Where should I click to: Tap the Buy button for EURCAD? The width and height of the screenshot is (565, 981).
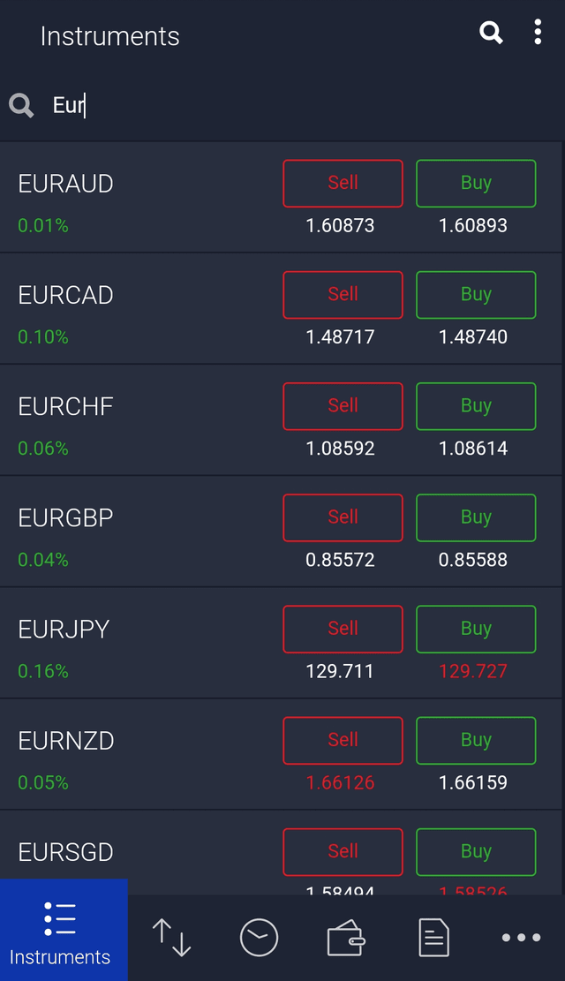point(476,294)
